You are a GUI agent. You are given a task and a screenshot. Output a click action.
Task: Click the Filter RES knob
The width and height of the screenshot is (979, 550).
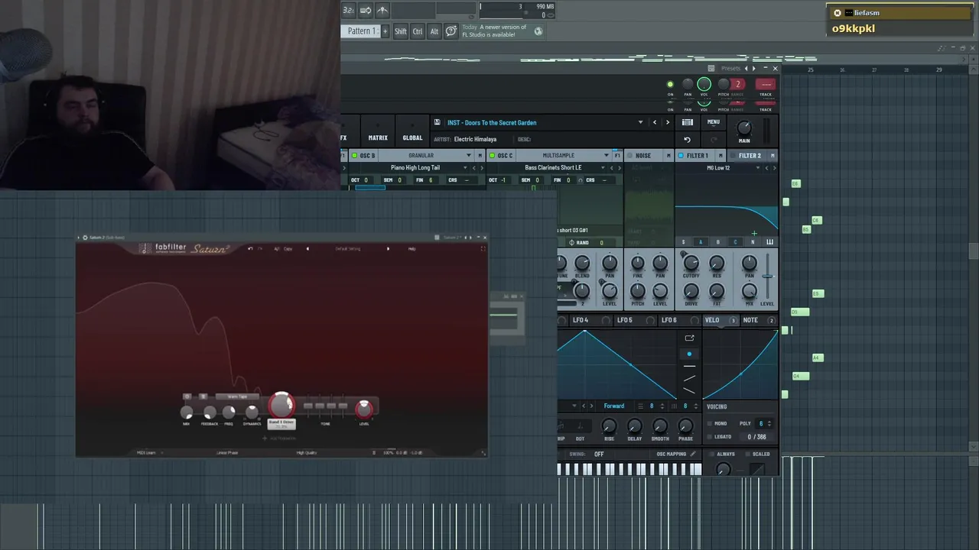(x=717, y=264)
